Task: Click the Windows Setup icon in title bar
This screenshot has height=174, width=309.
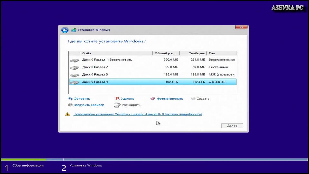Action: (74, 30)
